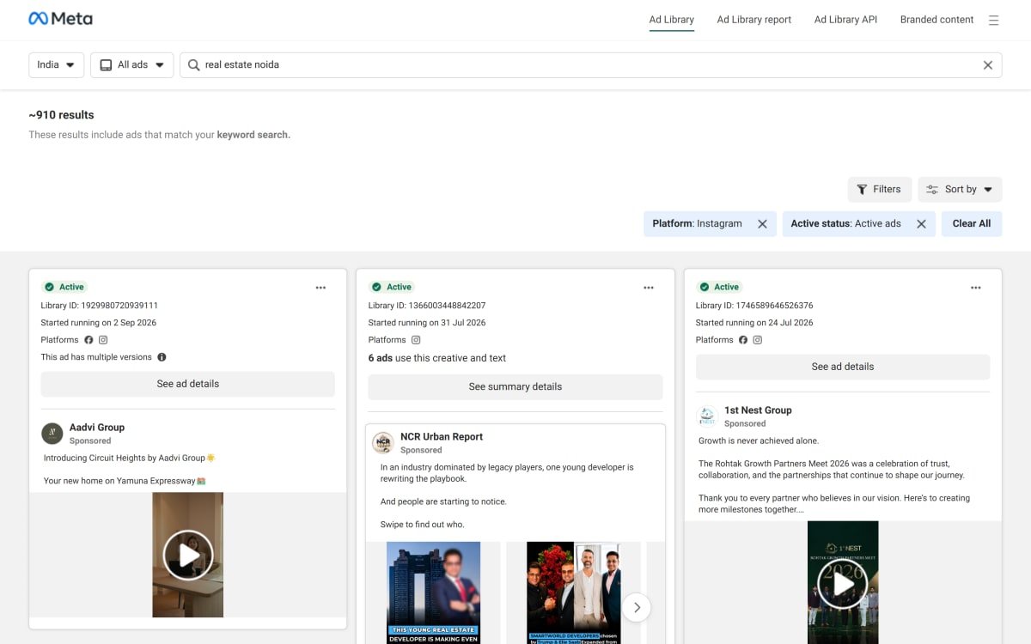Click Library ID 1929980720939111 text
1031x644 pixels.
tap(100, 306)
